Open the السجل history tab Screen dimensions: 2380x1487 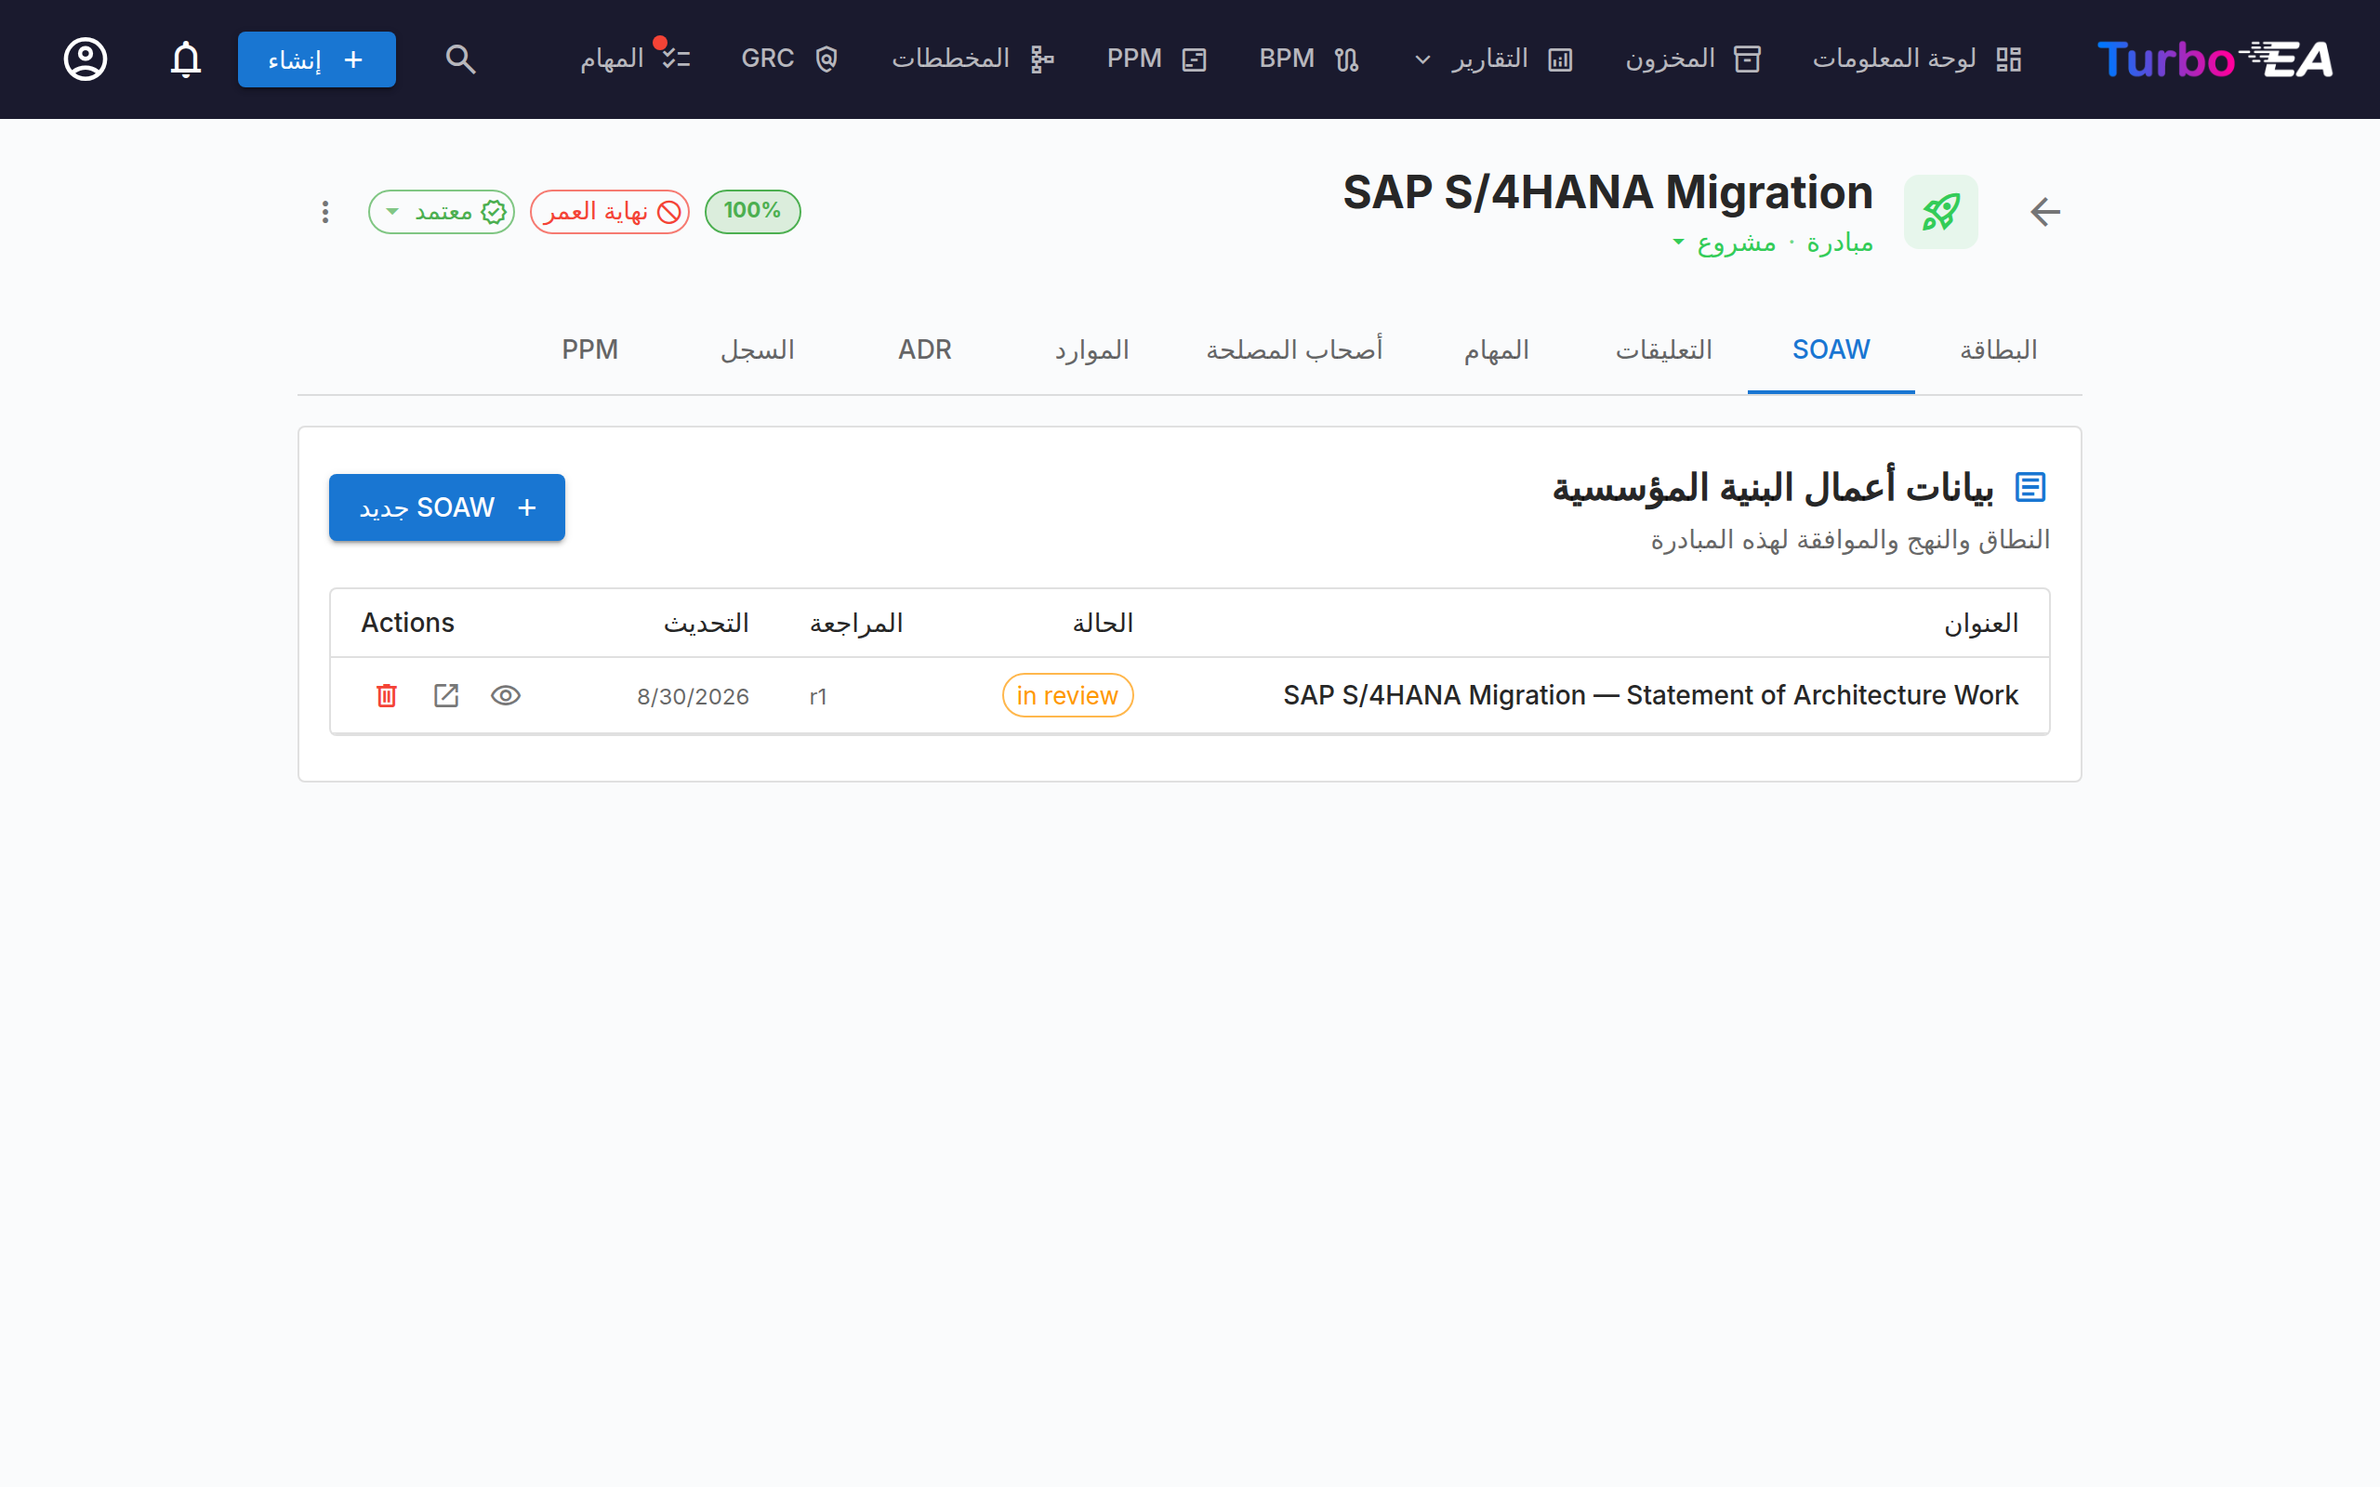tap(758, 350)
